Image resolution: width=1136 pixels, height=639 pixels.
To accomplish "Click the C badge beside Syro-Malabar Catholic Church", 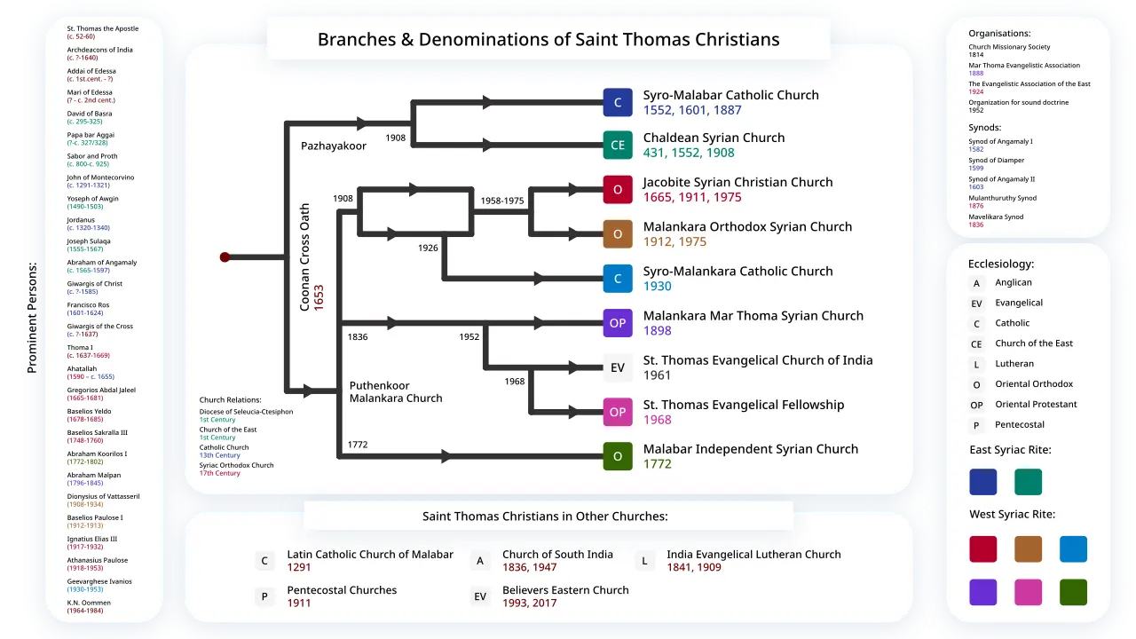I will pyautogui.click(x=618, y=103).
